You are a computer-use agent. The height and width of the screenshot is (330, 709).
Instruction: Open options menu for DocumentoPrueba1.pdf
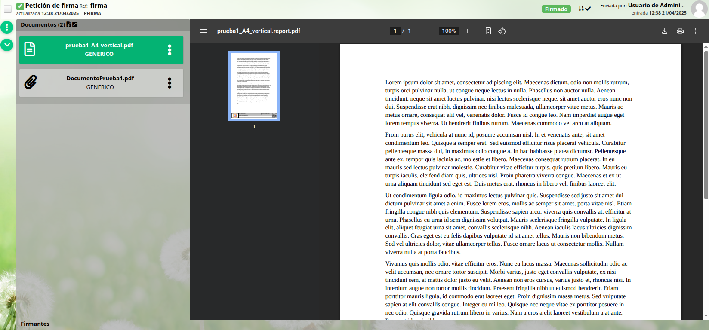[x=170, y=83]
